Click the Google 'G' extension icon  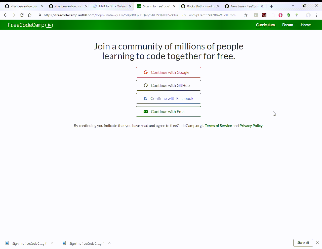click(256, 15)
